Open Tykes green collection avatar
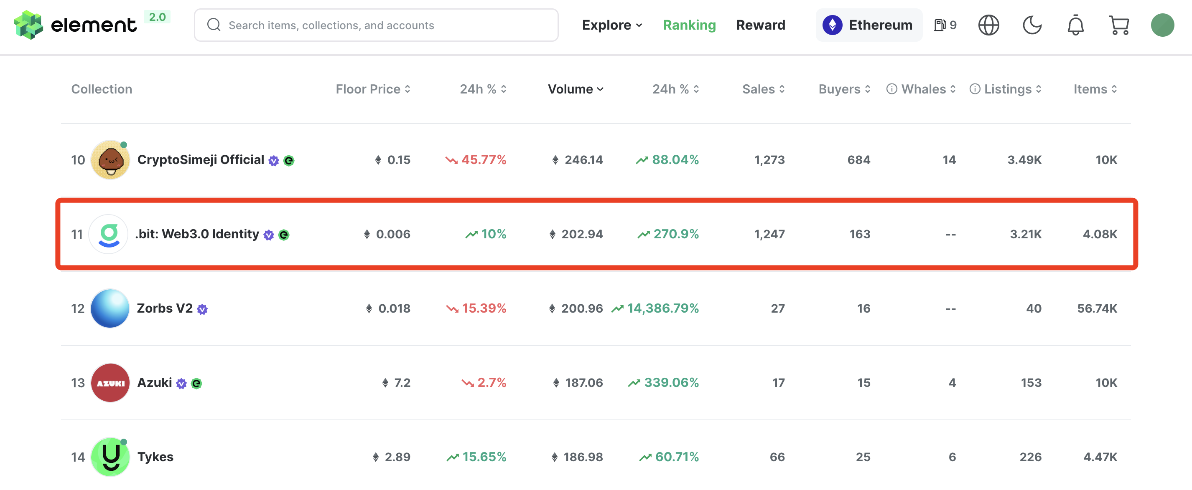1192x490 pixels. pos(110,457)
